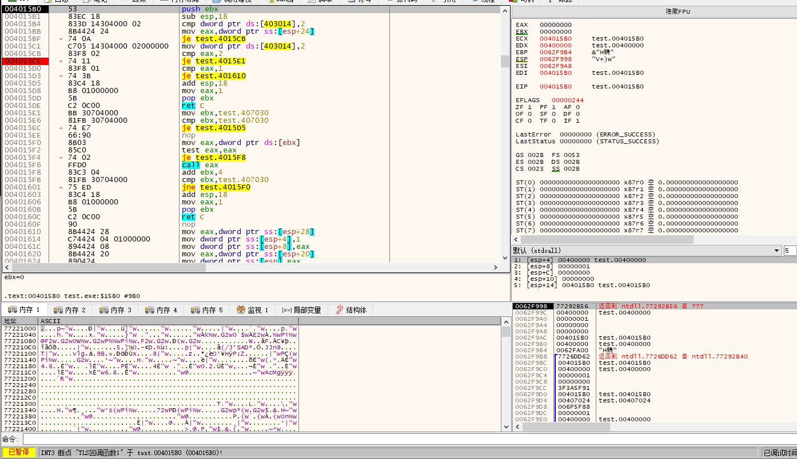Click the 地址 column header in dump
This screenshot has width=797, height=459.
click(19, 321)
